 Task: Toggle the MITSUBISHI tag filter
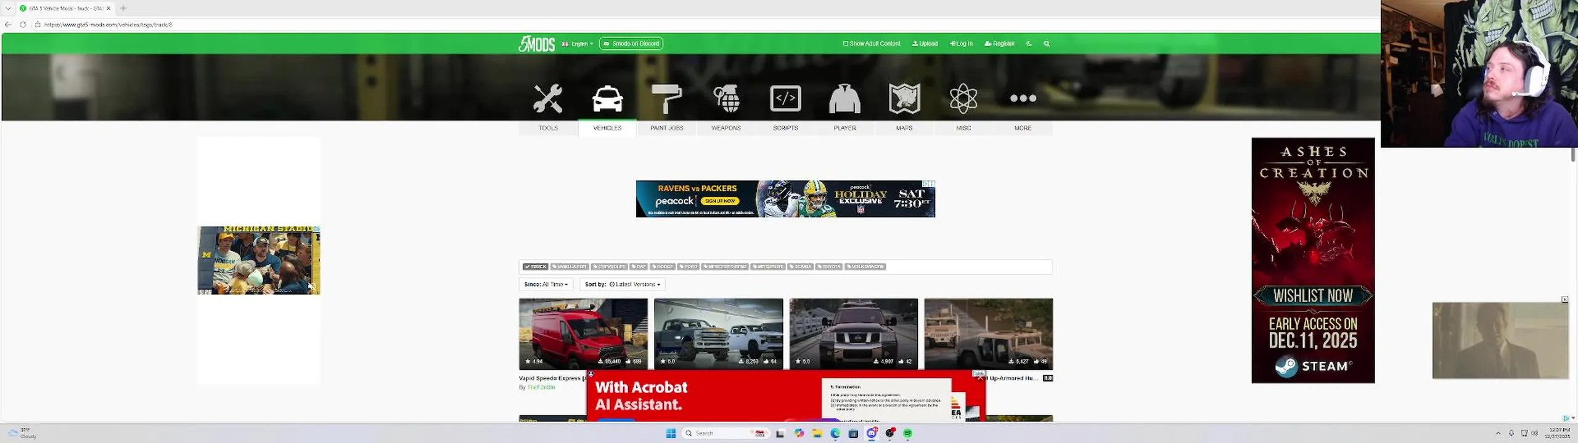(x=767, y=266)
